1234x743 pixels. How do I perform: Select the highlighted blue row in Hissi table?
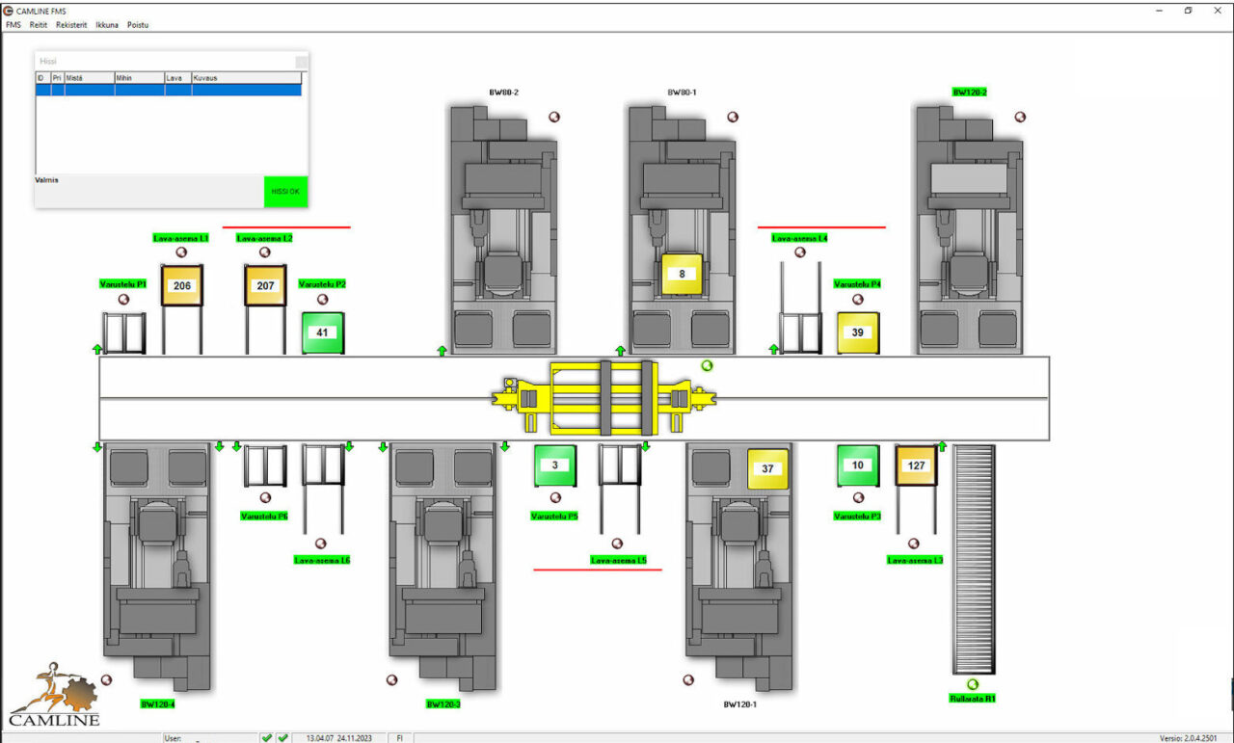click(x=169, y=90)
